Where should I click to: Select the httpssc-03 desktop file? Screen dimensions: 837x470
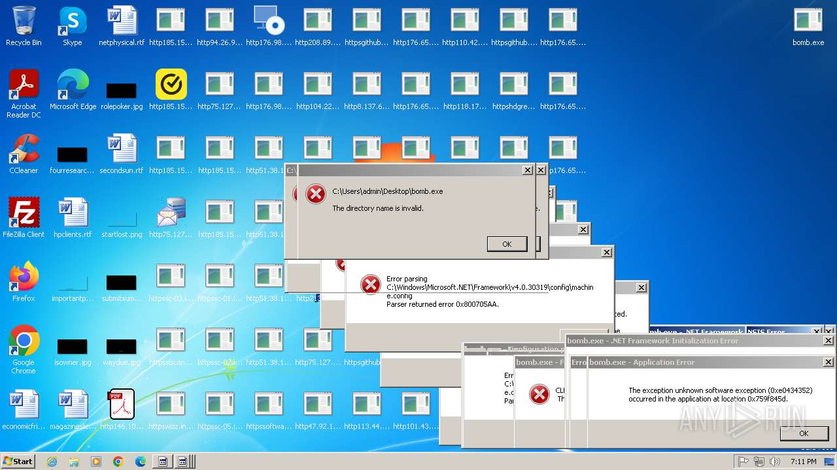(x=171, y=282)
